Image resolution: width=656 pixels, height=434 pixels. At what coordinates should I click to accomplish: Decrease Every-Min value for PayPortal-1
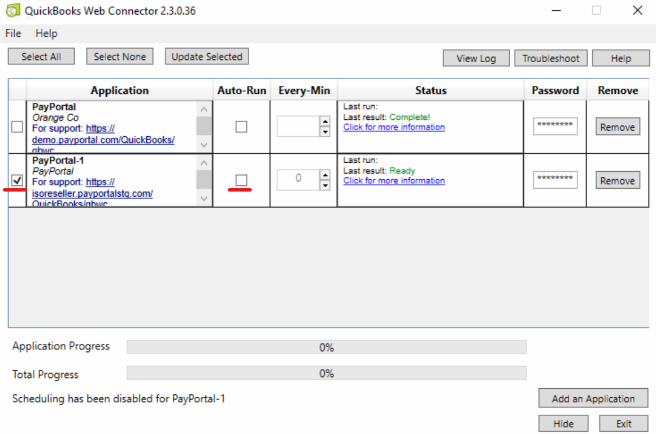click(x=325, y=185)
